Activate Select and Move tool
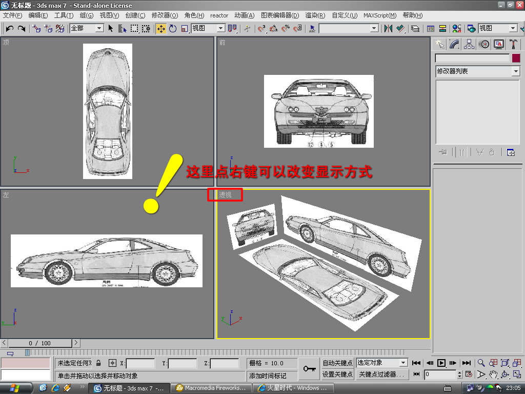The width and height of the screenshot is (525, 394). [161, 29]
